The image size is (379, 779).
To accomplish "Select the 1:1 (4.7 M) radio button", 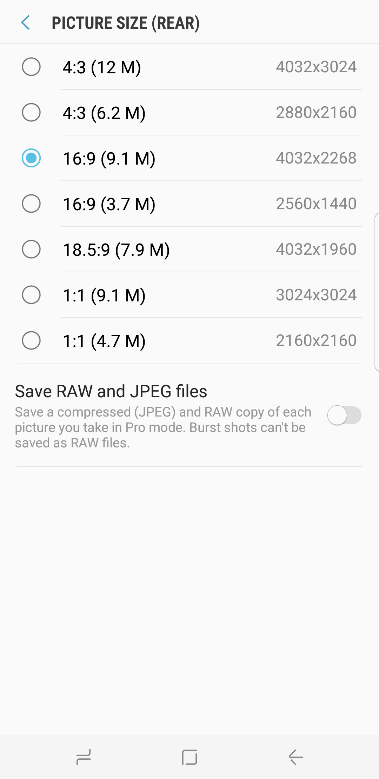I will (x=31, y=340).
